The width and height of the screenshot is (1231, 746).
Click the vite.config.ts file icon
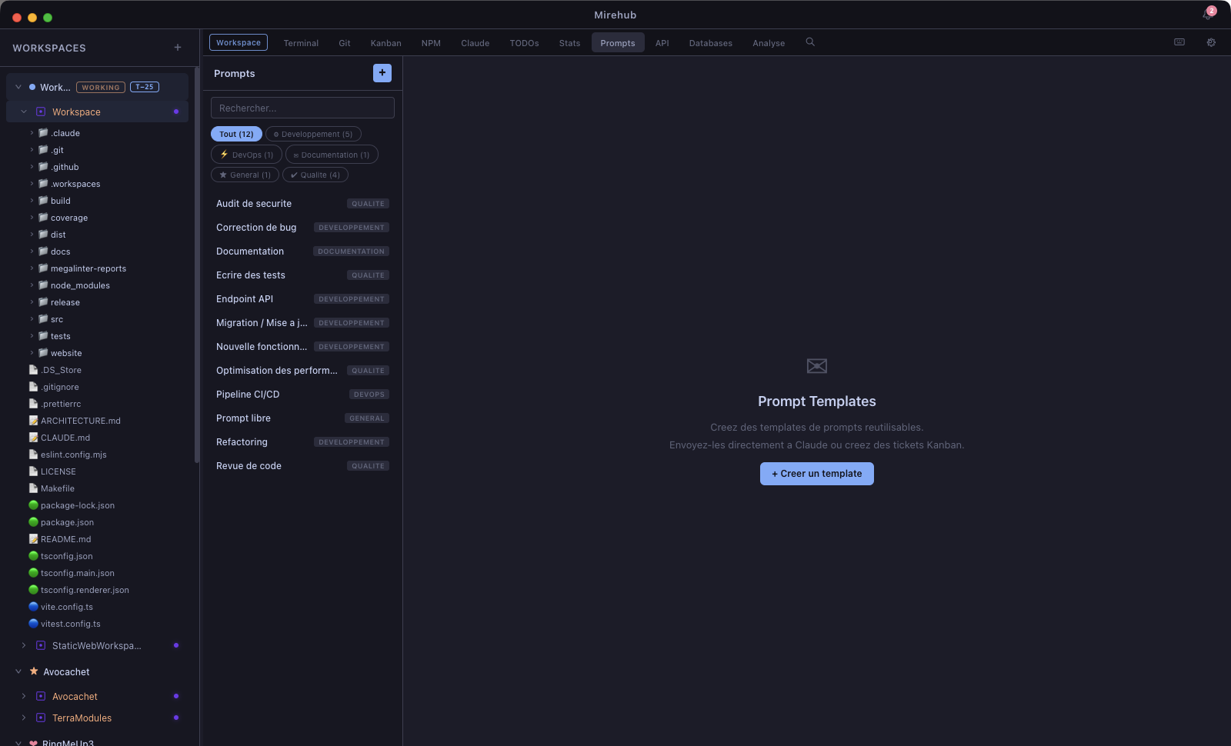tap(33, 607)
